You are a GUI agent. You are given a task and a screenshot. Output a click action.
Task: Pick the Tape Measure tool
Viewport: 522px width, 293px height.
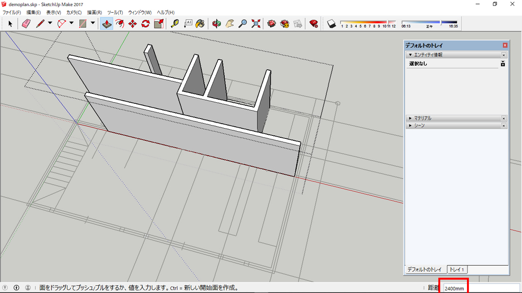(x=175, y=23)
